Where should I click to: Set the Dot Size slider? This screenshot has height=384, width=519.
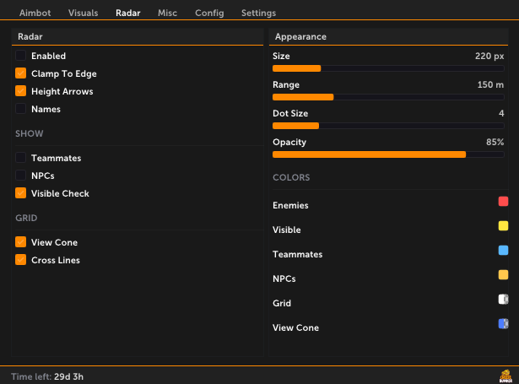tap(388, 126)
